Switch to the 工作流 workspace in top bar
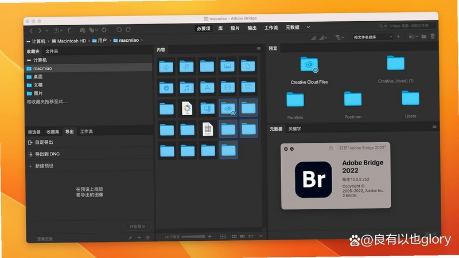This screenshot has height=258, width=459. [x=271, y=28]
